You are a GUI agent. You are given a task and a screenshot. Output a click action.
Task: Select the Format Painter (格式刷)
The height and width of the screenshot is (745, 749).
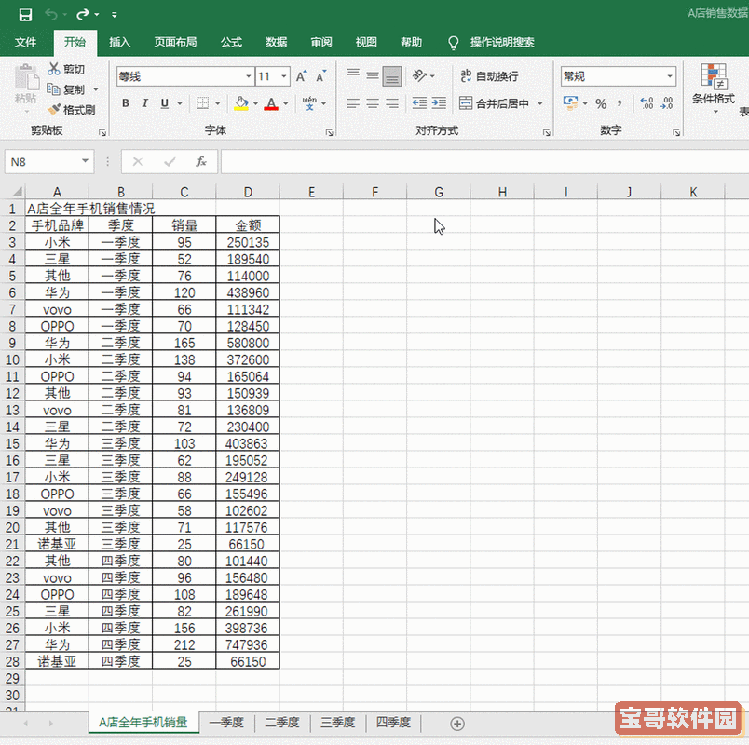click(71, 110)
